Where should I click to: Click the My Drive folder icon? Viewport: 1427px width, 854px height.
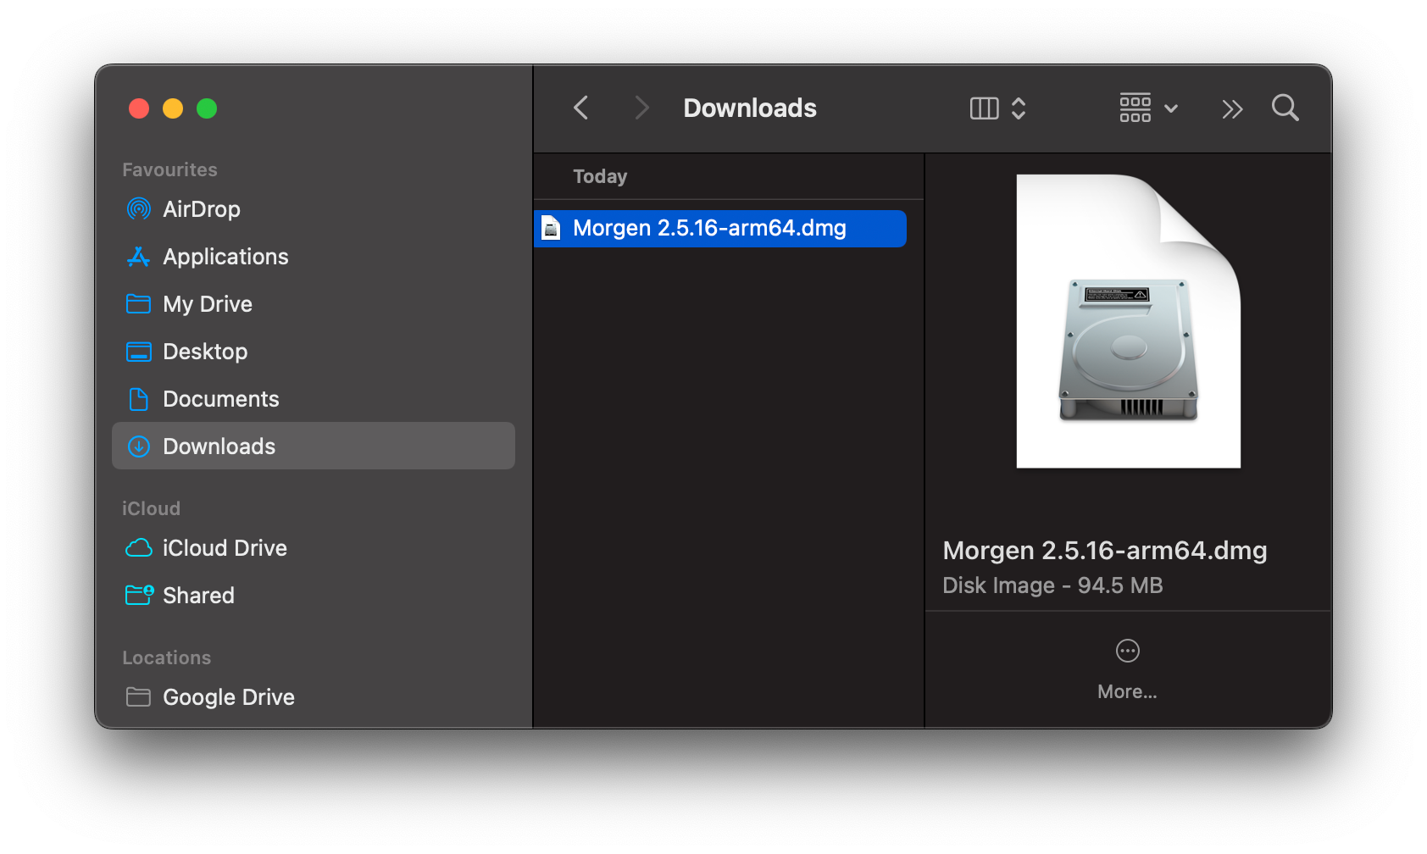click(139, 303)
